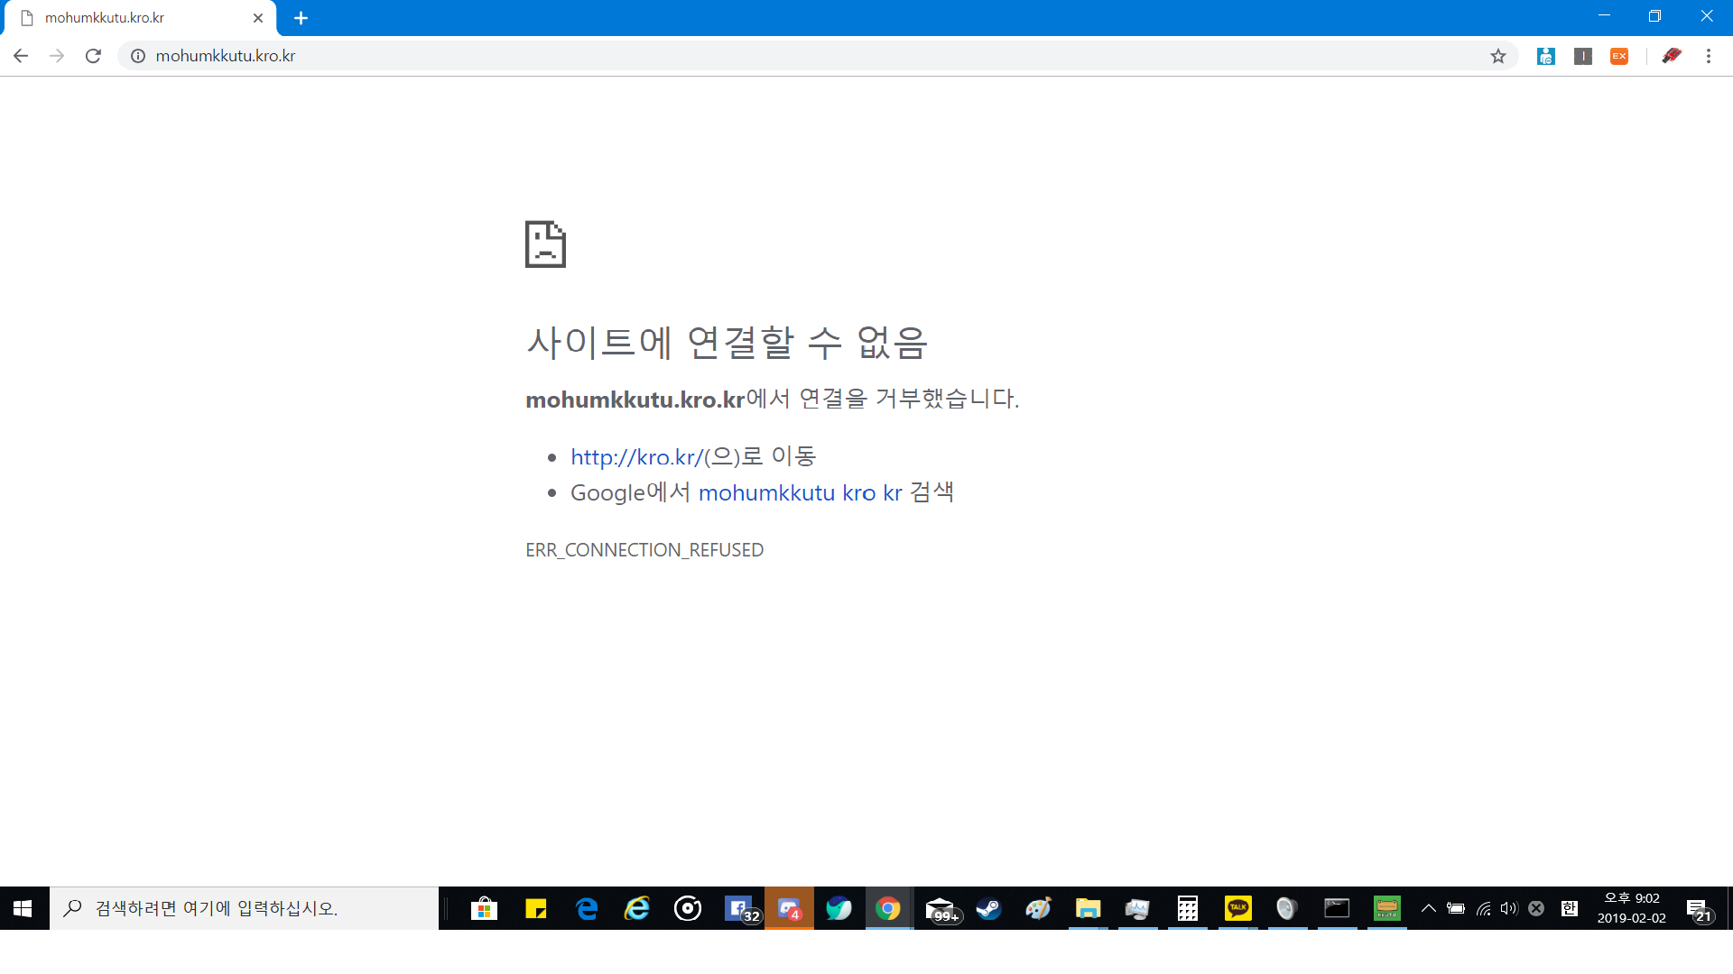Viewport: 1733px width, 974px height.
Task: Click the orange EX browser extension
Action: (1619, 56)
